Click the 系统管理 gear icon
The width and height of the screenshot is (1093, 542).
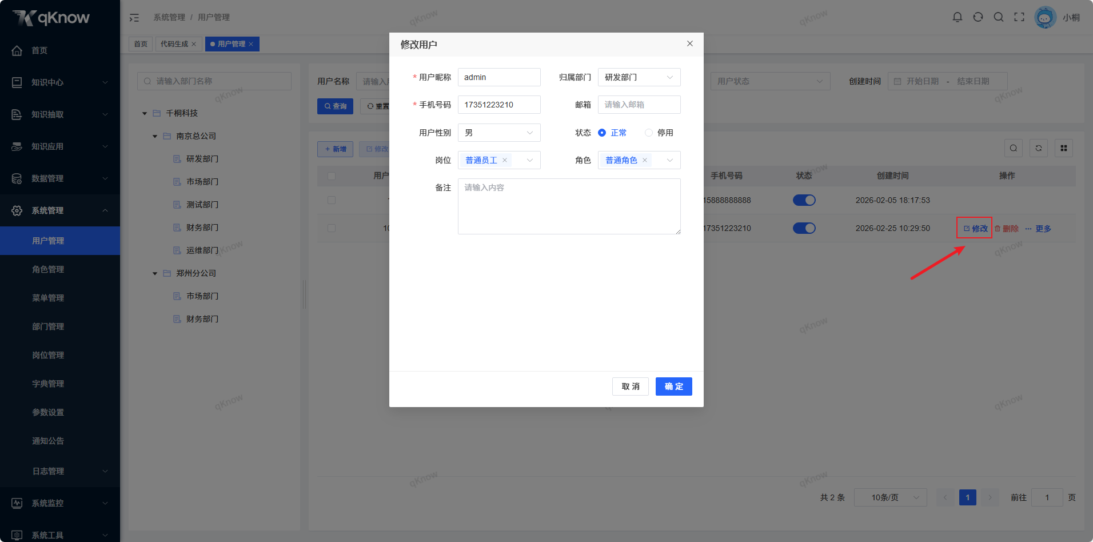tap(17, 210)
